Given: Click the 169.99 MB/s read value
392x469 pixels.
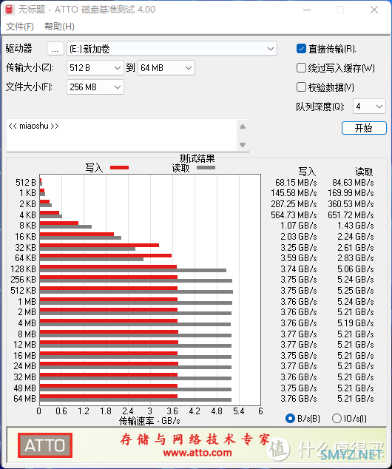Looking at the screenshot, I should 351,193.
